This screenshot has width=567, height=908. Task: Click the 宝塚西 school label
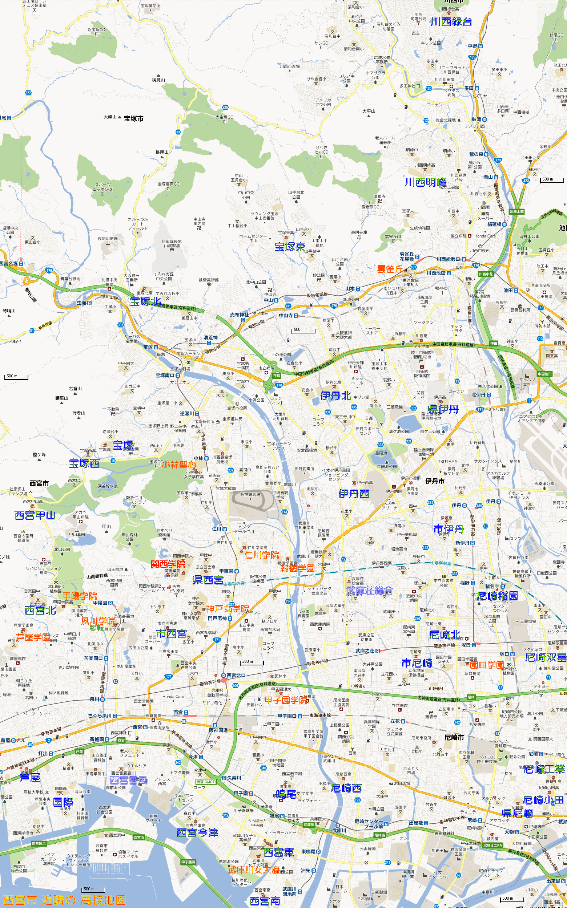[x=84, y=463]
